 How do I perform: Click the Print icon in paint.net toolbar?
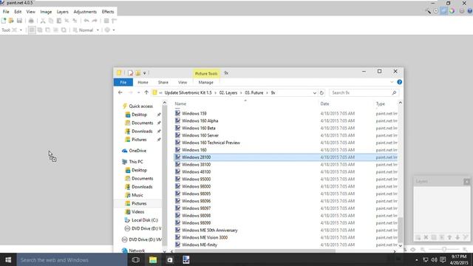click(x=31, y=21)
